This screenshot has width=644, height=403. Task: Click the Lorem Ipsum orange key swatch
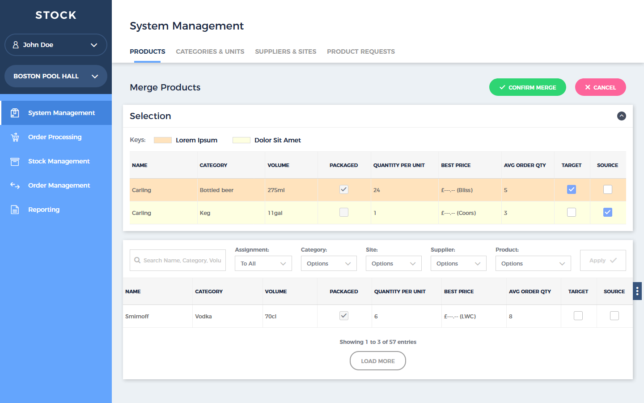(x=163, y=140)
